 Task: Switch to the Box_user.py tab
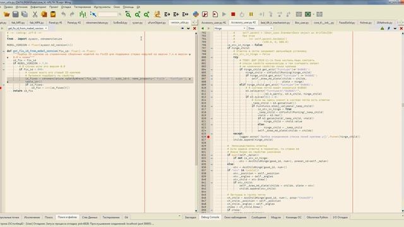pos(302,23)
